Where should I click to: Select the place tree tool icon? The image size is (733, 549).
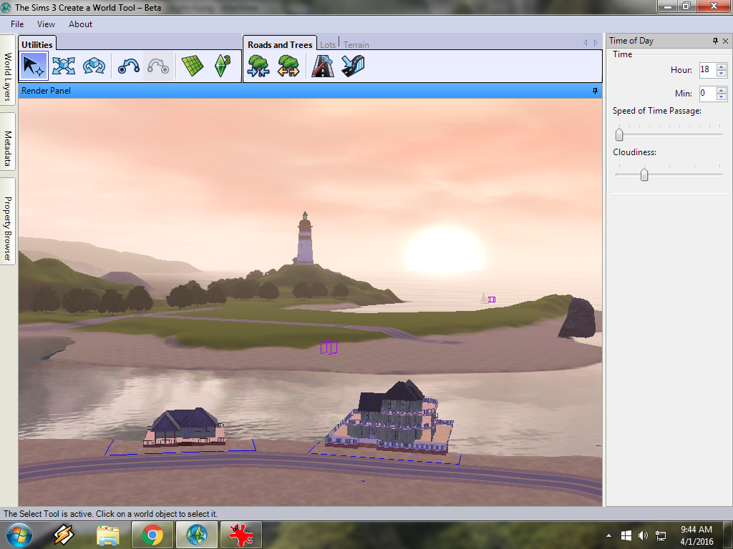(x=258, y=66)
